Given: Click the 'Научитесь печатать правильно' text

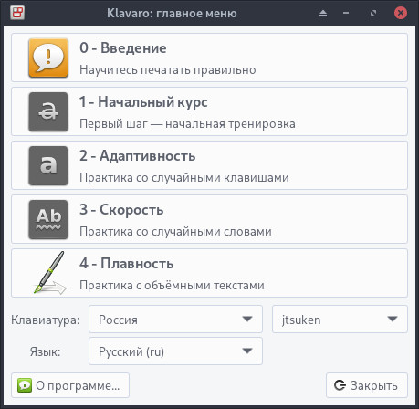Looking at the screenshot, I should point(168,70).
